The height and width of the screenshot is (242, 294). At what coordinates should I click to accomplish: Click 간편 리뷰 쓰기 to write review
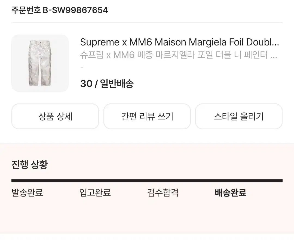[147, 116]
